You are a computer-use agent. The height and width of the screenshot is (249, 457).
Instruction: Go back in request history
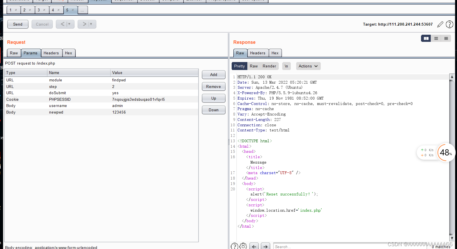point(62,24)
